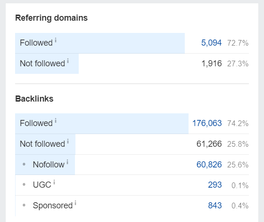Click info icon beside Referring domains Followed
Screen dimensions: 264x222
pyautogui.click(x=56, y=40)
